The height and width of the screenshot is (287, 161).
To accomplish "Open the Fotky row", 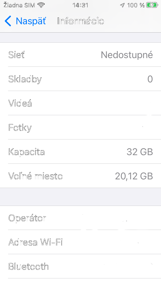I will click(x=80, y=128).
